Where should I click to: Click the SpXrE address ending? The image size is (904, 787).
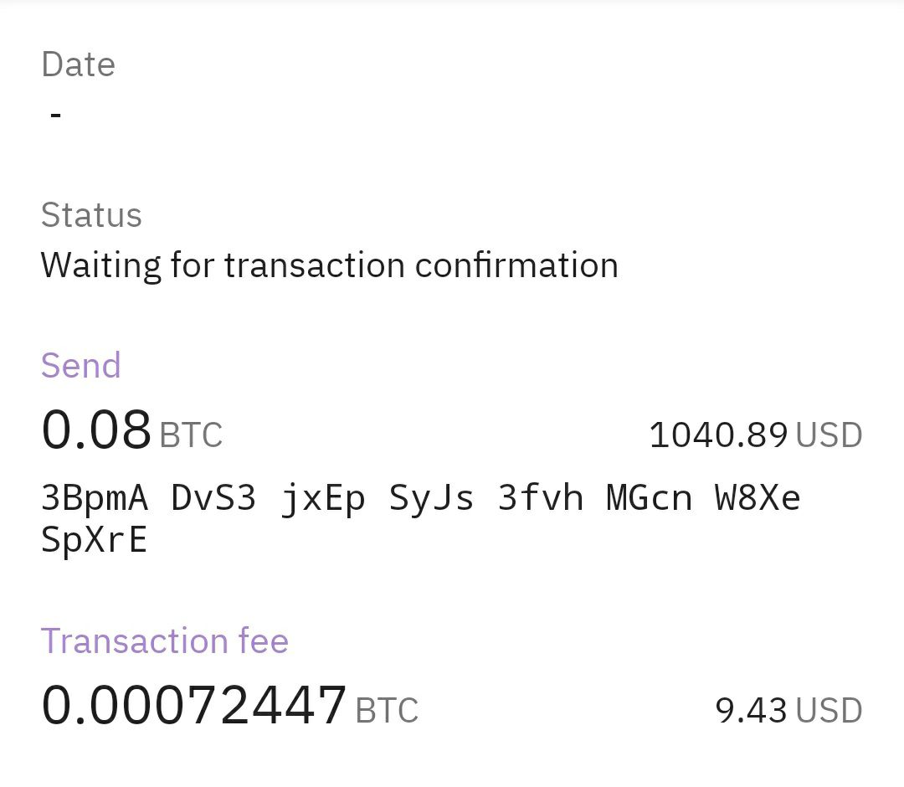[94, 542]
